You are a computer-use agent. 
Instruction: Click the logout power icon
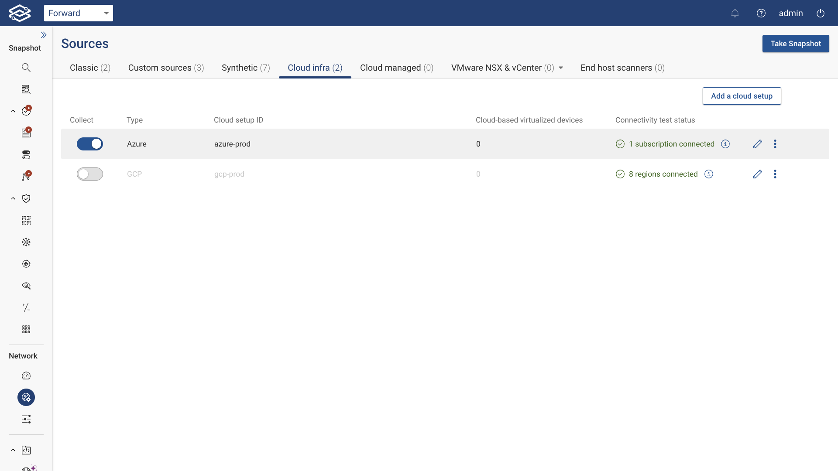pyautogui.click(x=820, y=13)
